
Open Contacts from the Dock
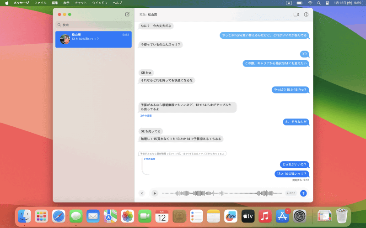point(179,216)
